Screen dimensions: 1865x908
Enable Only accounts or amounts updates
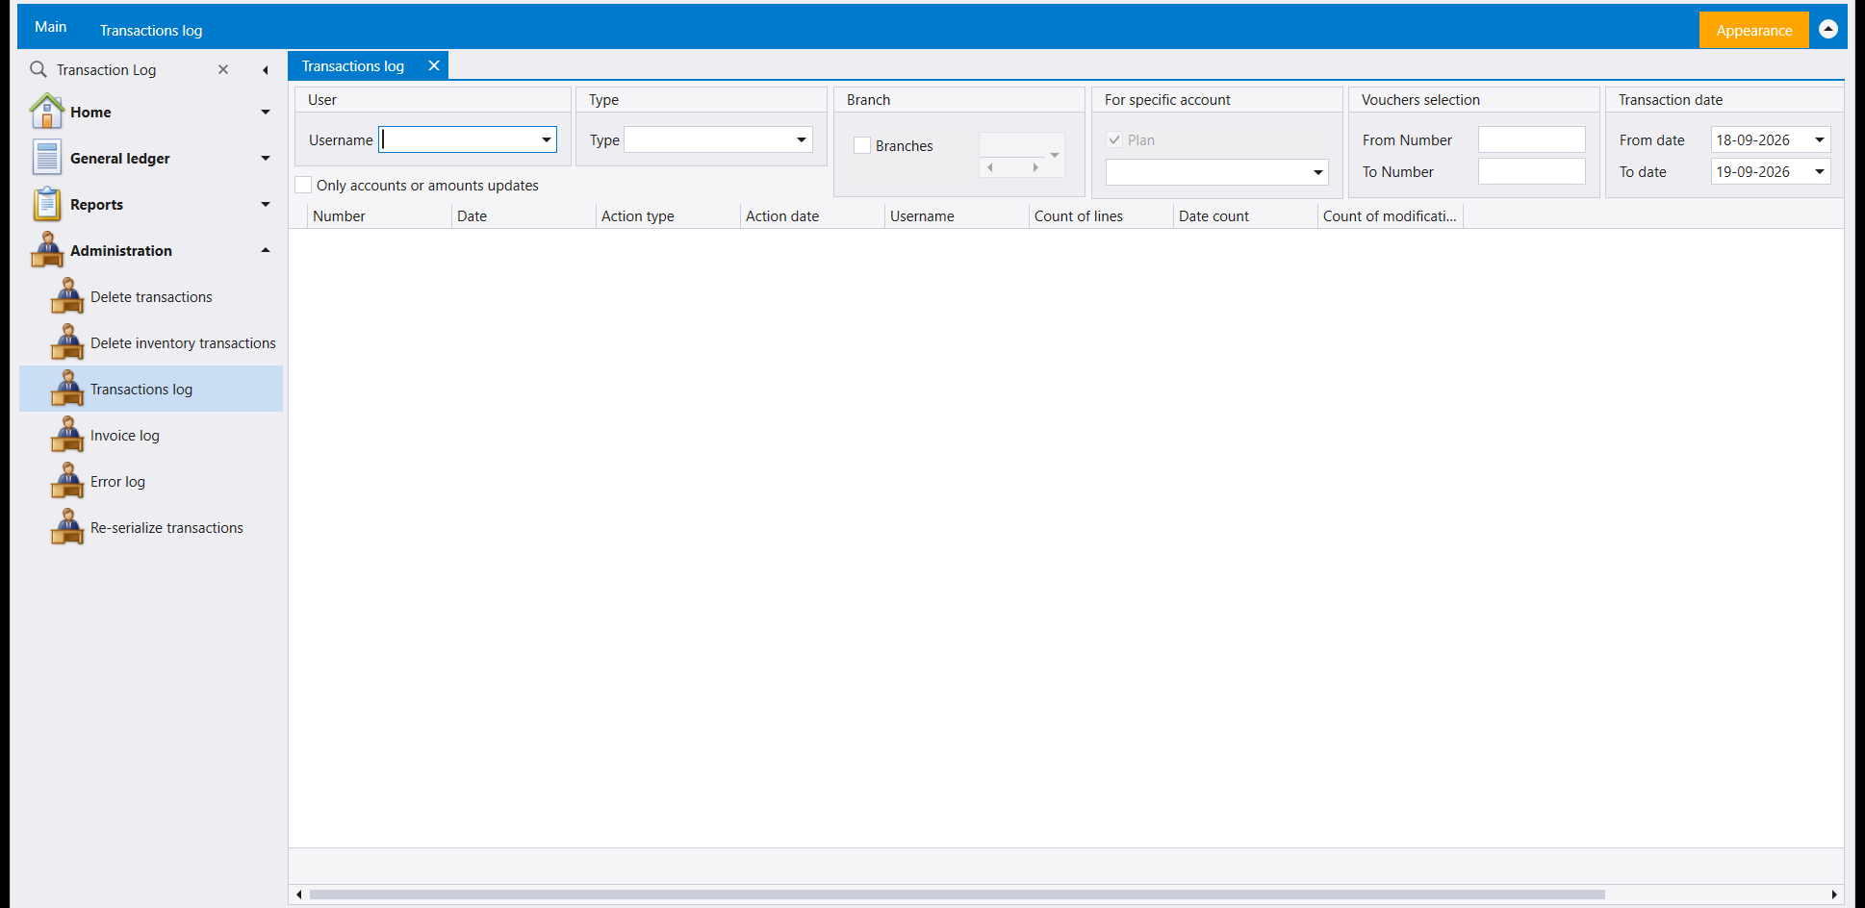[x=304, y=185]
